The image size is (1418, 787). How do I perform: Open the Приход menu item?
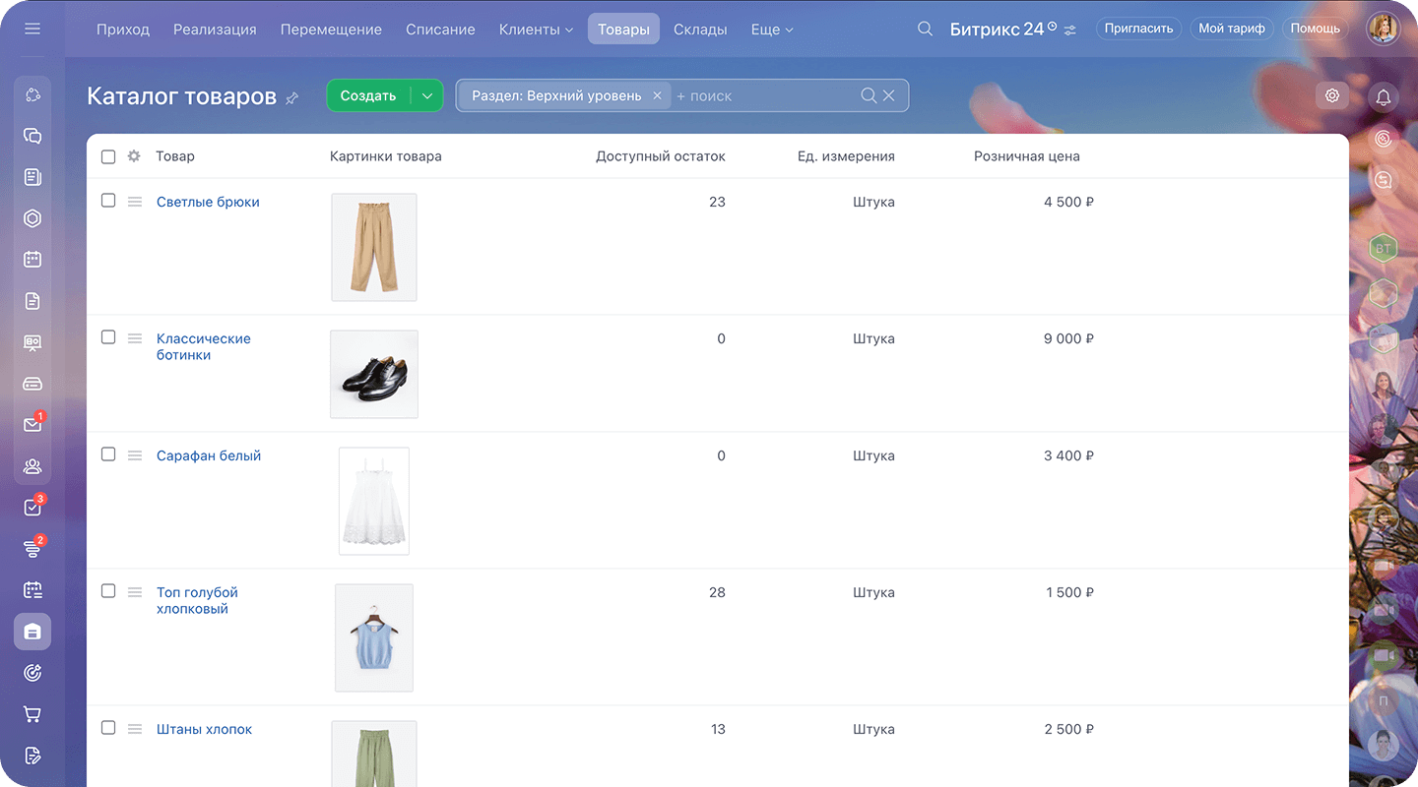123,30
